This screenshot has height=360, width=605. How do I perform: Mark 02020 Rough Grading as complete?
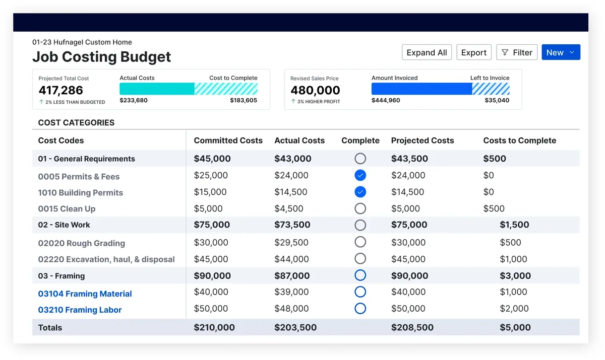pos(360,242)
